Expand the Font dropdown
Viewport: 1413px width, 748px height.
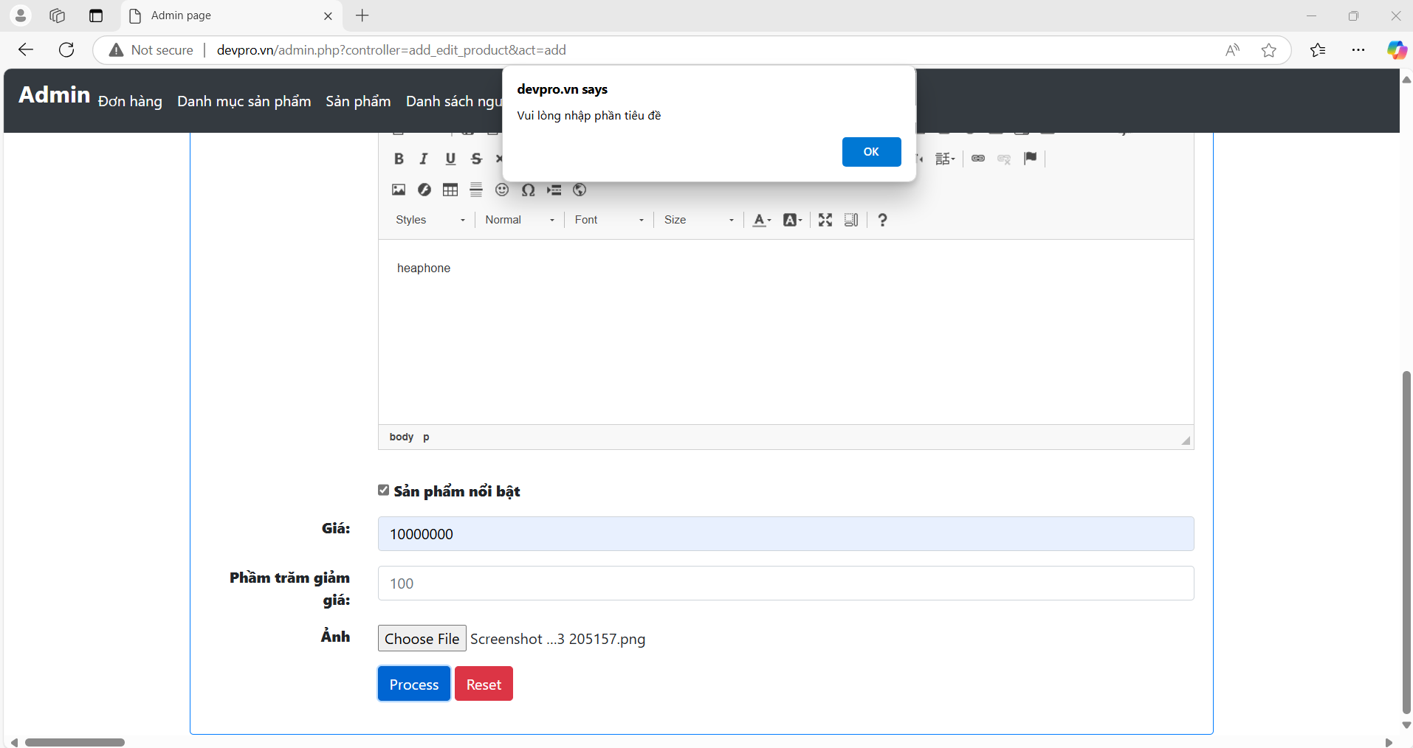pos(609,220)
